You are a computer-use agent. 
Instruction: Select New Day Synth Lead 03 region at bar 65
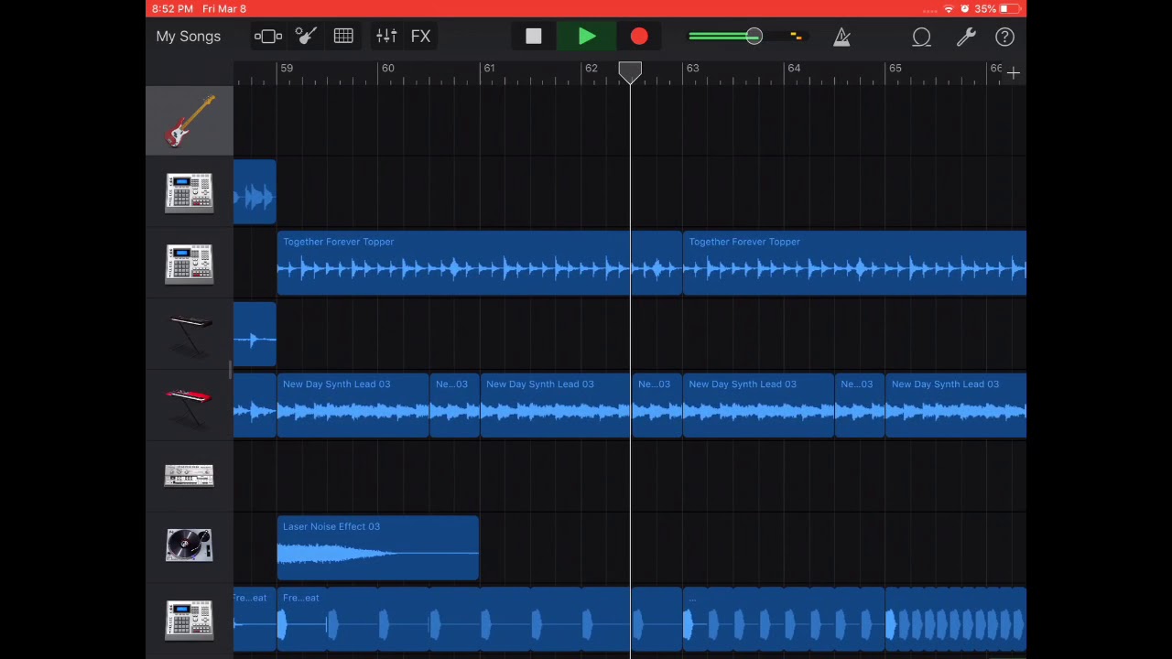click(956, 406)
